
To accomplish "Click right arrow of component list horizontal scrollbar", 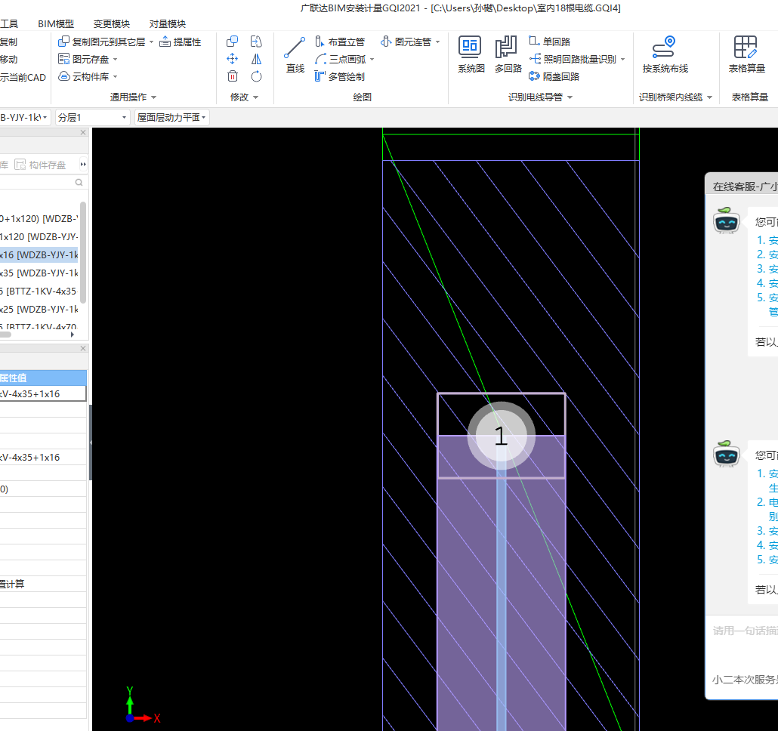I will [73, 335].
